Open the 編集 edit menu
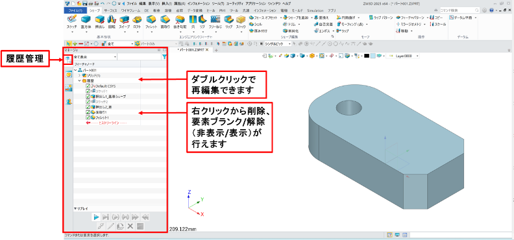The width and height of the screenshot is (514, 240). tap(142, 3)
